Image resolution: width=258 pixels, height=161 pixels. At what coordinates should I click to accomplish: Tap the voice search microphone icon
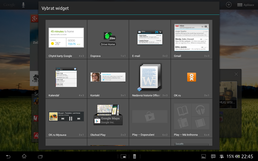coord(23,4)
